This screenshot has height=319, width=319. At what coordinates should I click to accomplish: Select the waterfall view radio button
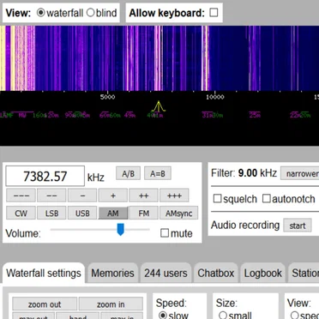pos(41,13)
